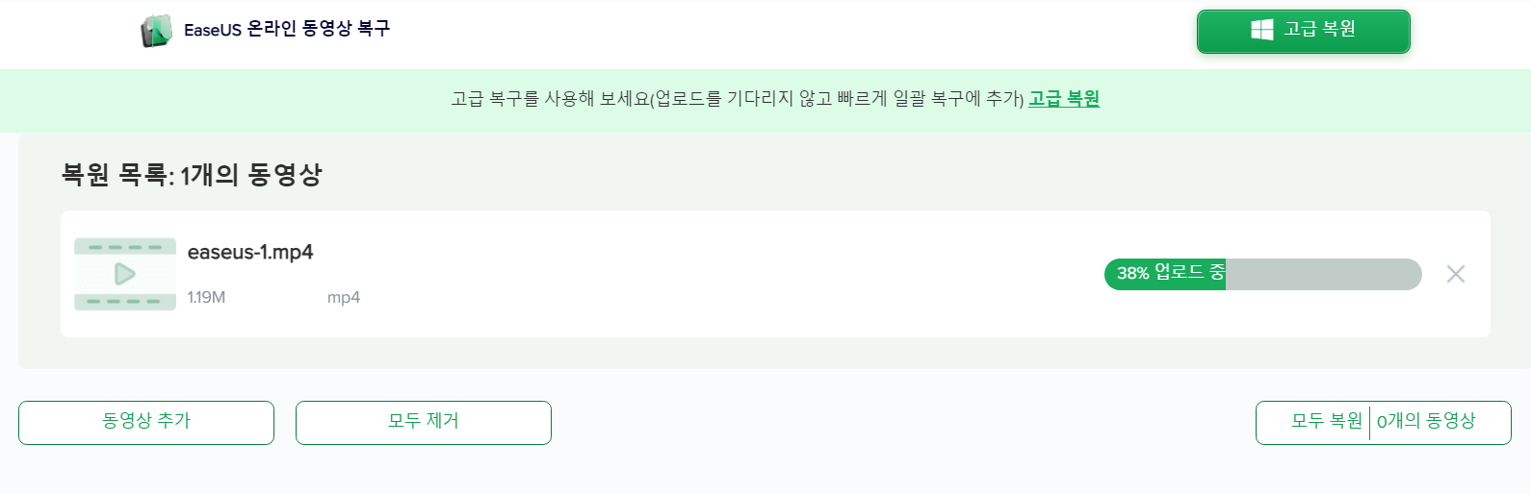
Task: Click the gray unfilled part of the upload bar
Action: pyautogui.click(x=1323, y=274)
